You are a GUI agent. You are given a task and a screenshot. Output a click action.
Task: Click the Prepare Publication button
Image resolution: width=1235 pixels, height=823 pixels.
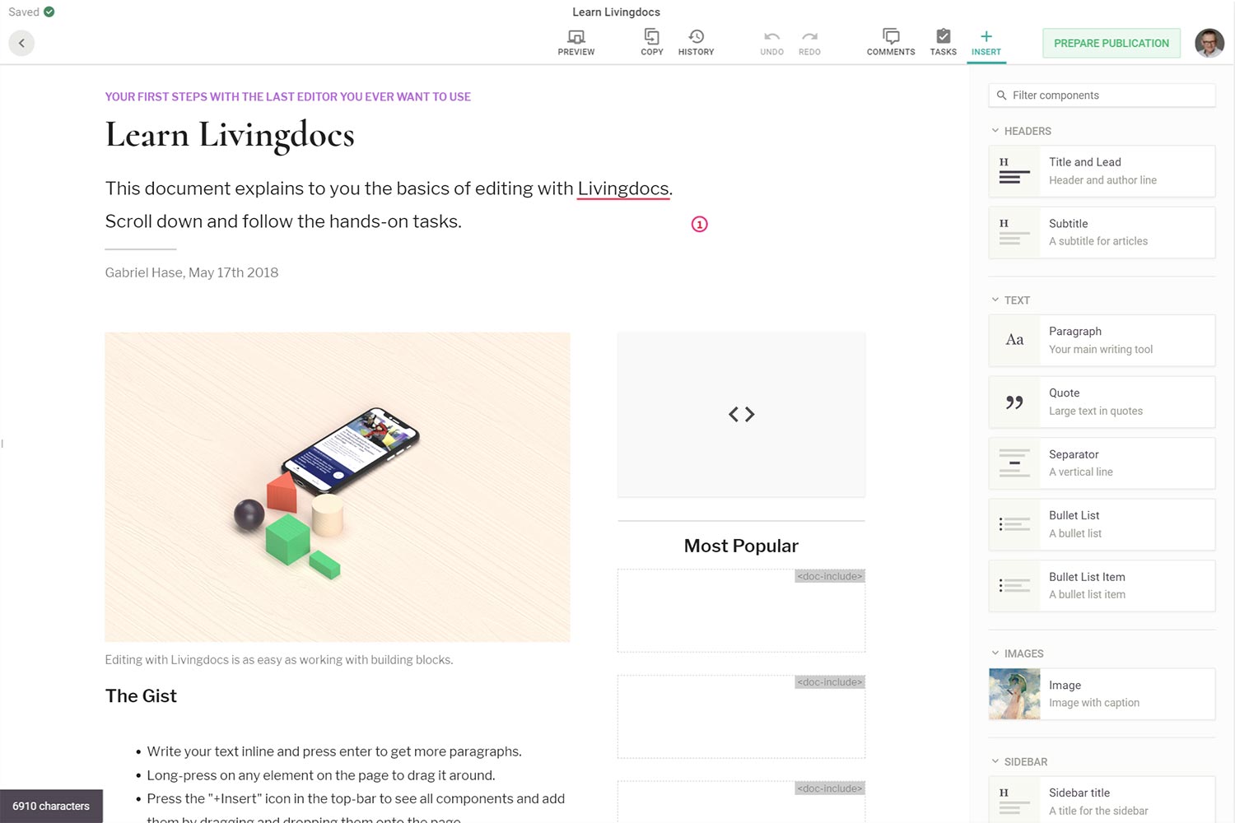[1111, 43]
